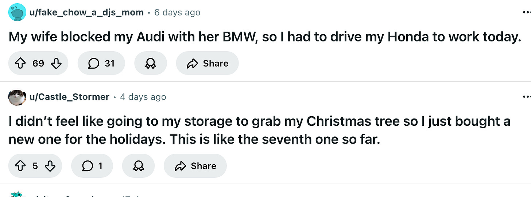
Task: Share the Christmas tree comment
Action: click(x=195, y=166)
